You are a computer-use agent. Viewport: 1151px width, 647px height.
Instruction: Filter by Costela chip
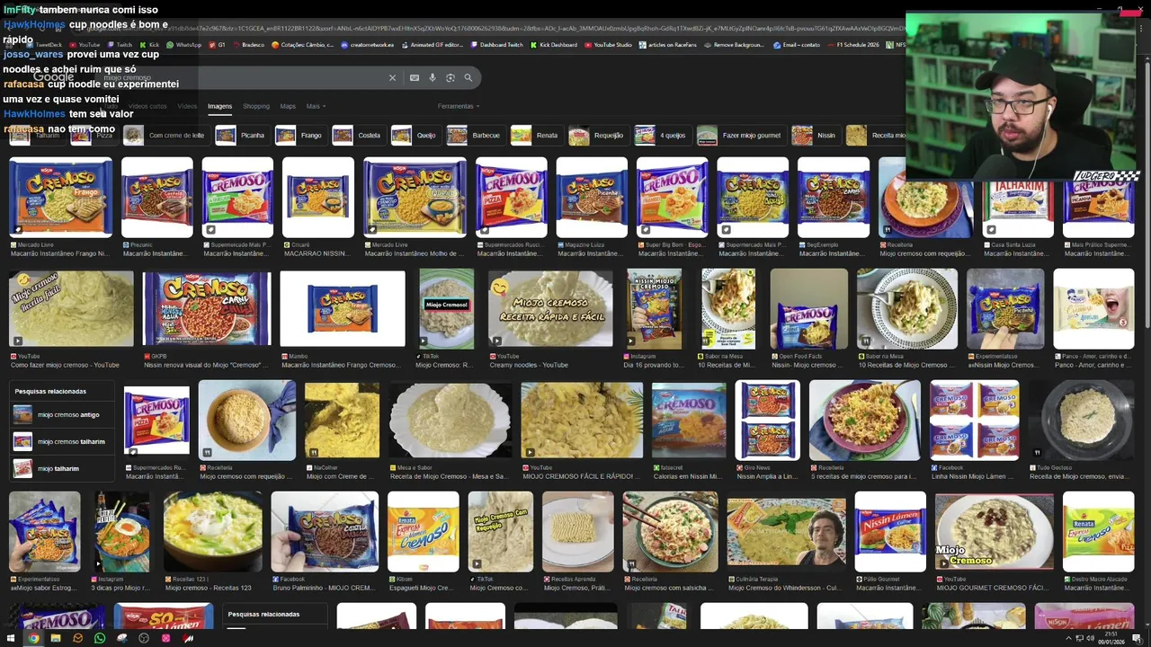pos(357,136)
